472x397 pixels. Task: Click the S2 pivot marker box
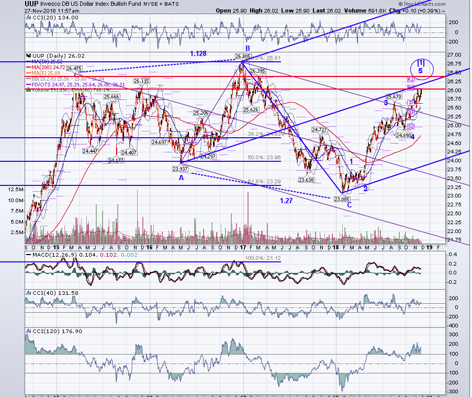click(411, 127)
